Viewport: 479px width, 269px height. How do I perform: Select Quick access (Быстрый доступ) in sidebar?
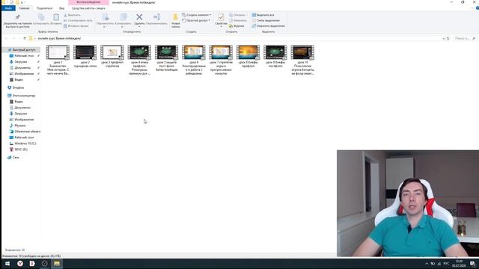coord(22,50)
